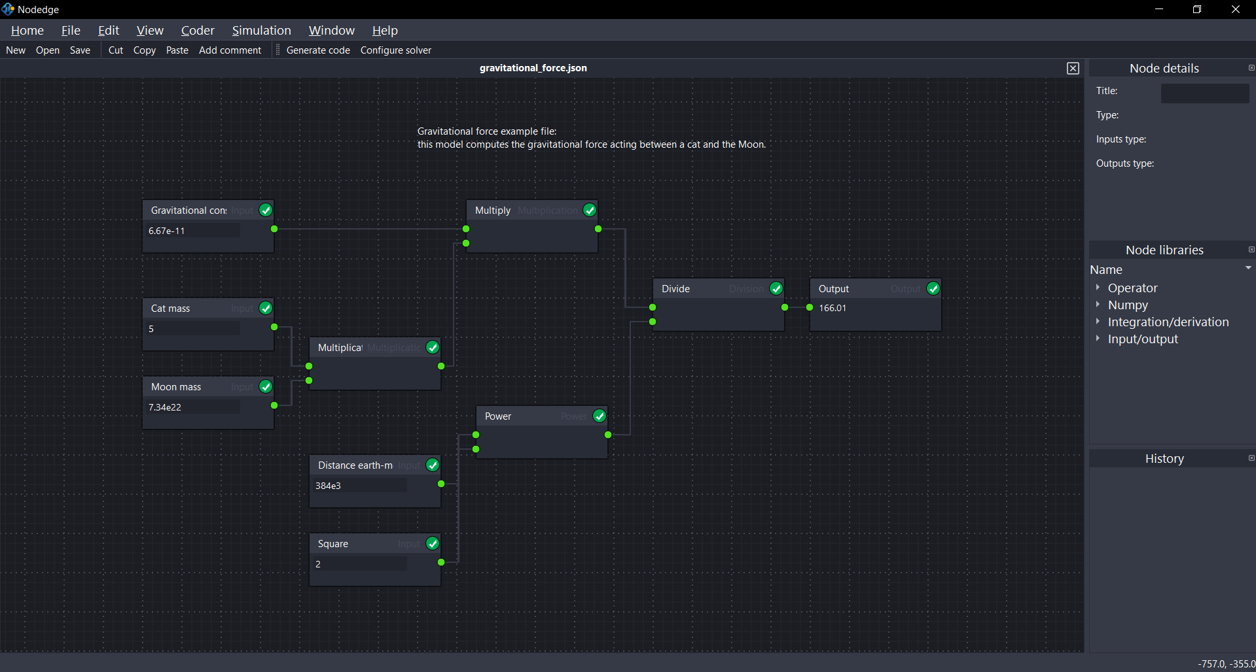Click the Multiply node output socket
The height and width of the screenshot is (672, 1256).
598,229
